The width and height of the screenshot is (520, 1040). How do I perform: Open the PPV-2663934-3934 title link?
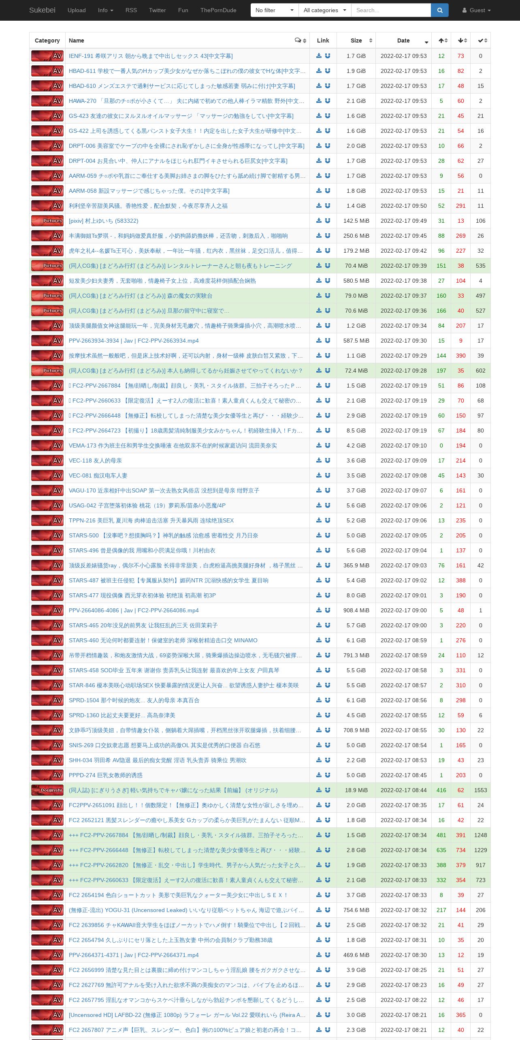point(134,341)
